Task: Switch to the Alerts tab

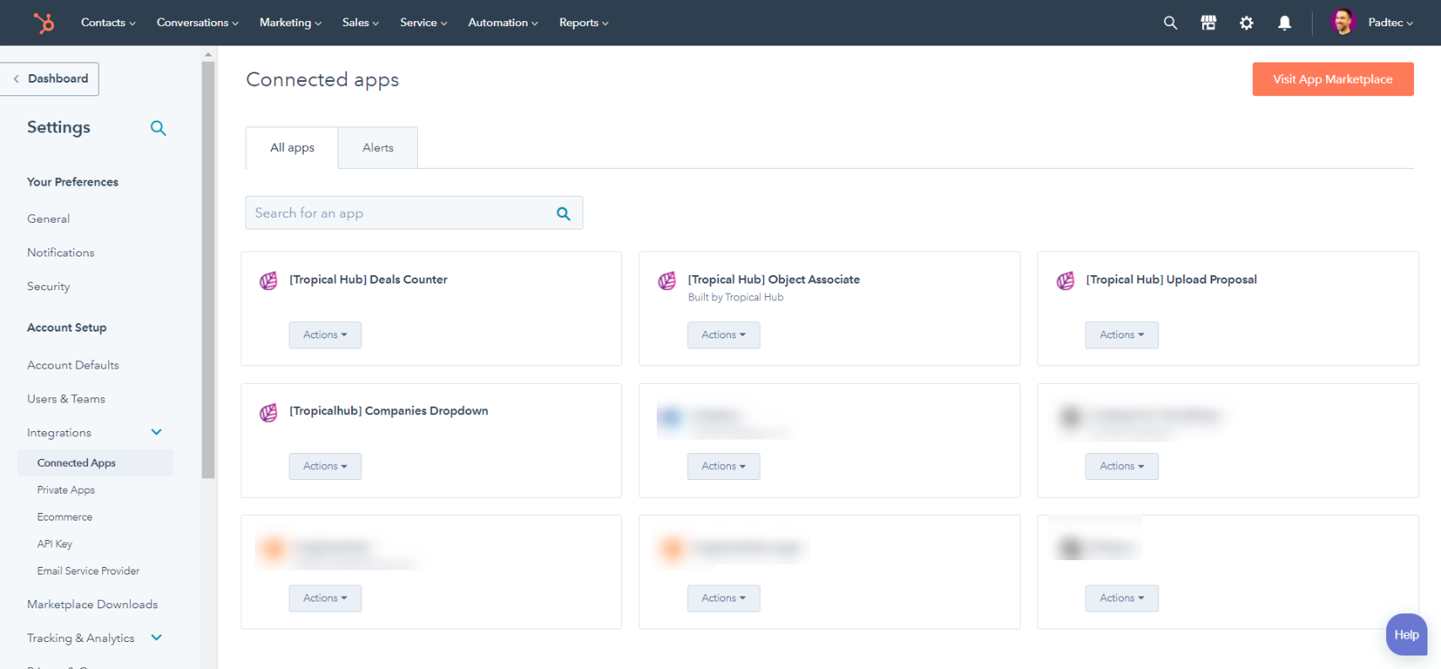Action: [378, 148]
